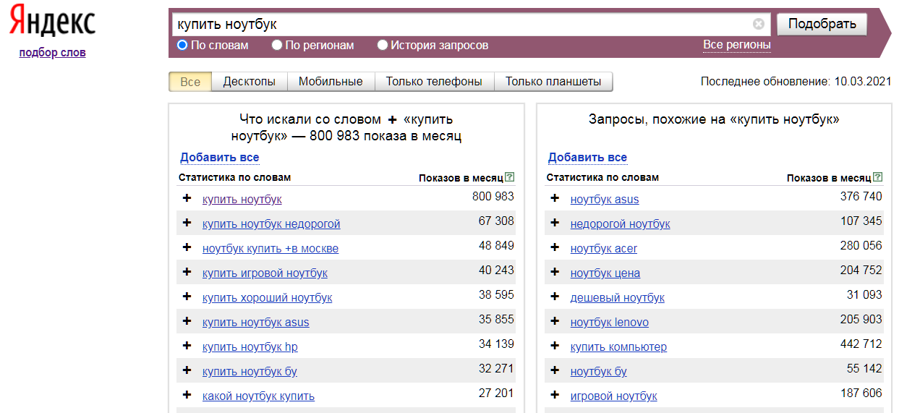Open 'какой ноутбук купить' link

(258, 396)
